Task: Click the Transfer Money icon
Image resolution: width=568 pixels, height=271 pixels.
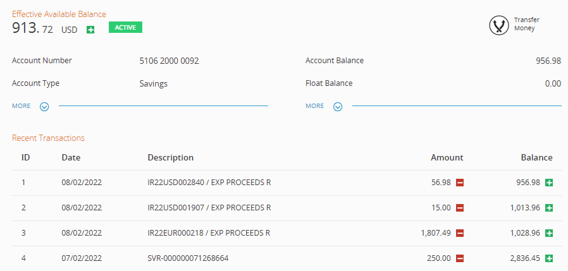Action: click(x=500, y=25)
